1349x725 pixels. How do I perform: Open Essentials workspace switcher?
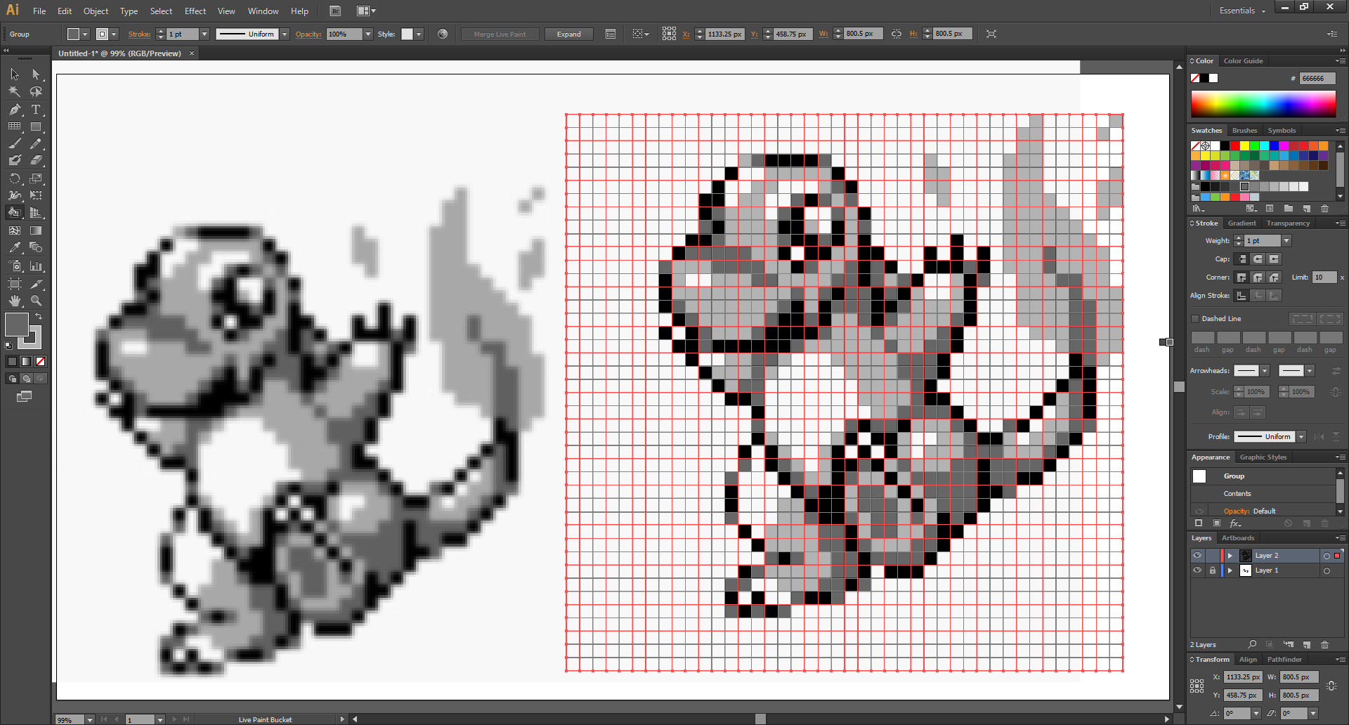tap(1242, 11)
